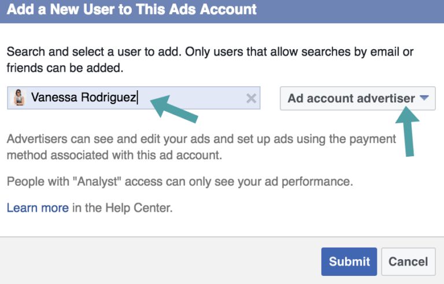Click the "friends can be added" text line
The image size is (444, 284).
point(65,68)
